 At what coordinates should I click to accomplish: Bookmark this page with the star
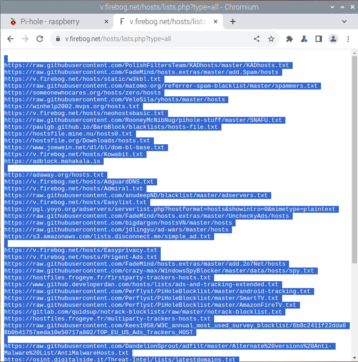click(271, 39)
